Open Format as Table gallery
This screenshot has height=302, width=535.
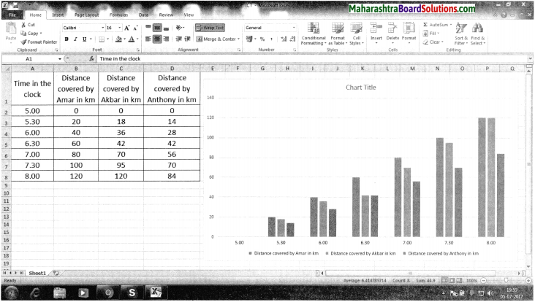click(338, 34)
